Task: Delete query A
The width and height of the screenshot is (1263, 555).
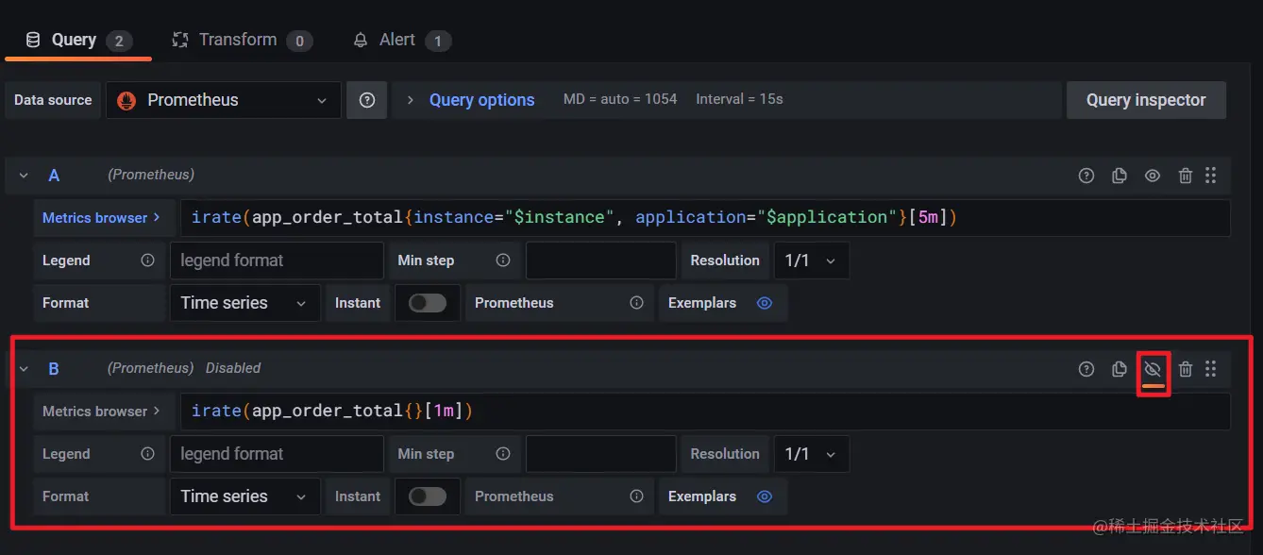Action: 1186,176
